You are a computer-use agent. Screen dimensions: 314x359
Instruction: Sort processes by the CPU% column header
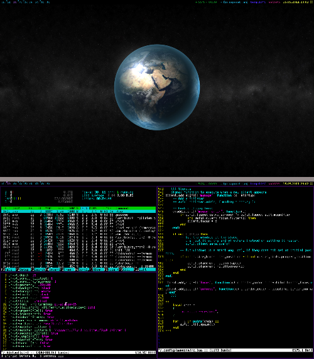click(x=84, y=208)
